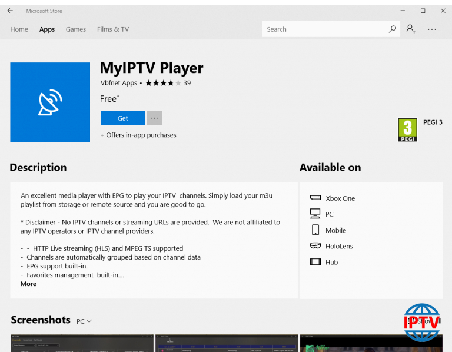Click the 'Free' price text
This screenshot has width=452, height=352.
(x=109, y=98)
